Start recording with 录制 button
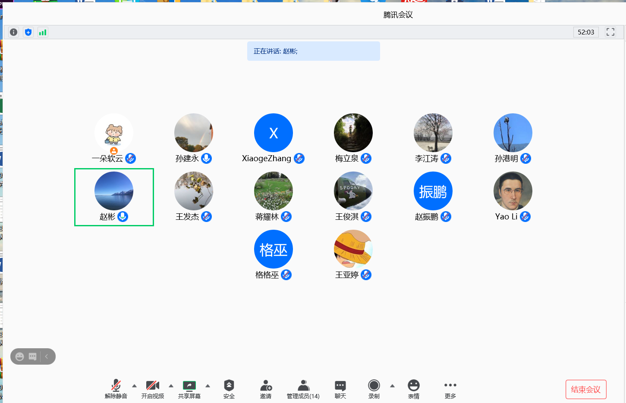Image resolution: width=626 pixels, height=403 pixels. pos(374,388)
